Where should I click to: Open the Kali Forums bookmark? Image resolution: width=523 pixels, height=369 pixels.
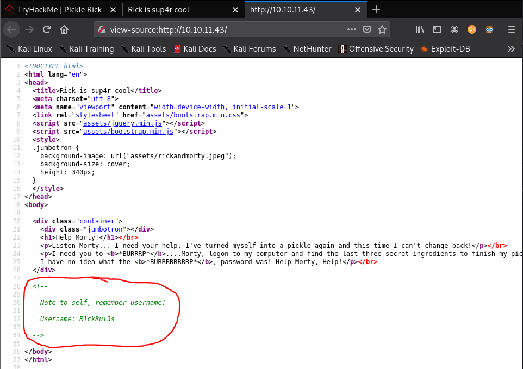pos(249,49)
